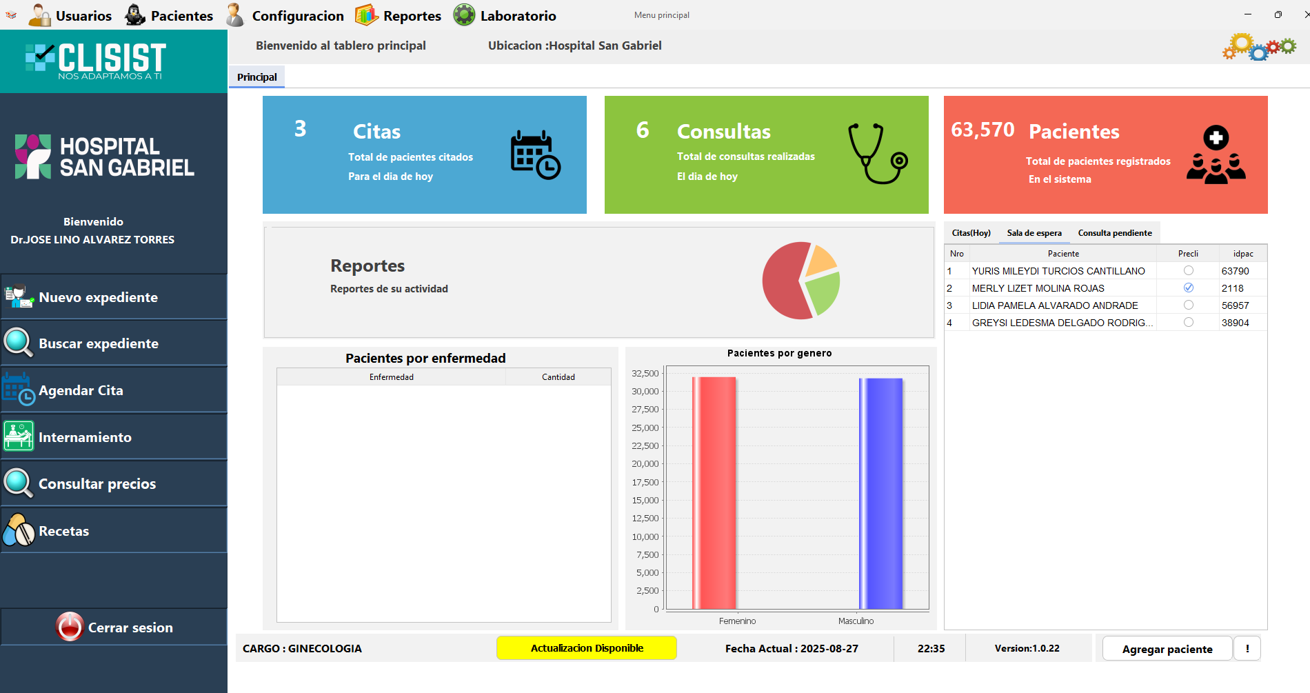Switch to the Consulta pendiente tab
This screenshot has height=693, width=1310.
tap(1114, 232)
